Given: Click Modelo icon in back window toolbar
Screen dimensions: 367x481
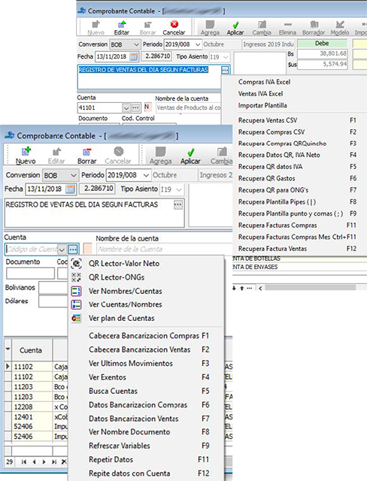Looking at the screenshot, I should point(340,24).
